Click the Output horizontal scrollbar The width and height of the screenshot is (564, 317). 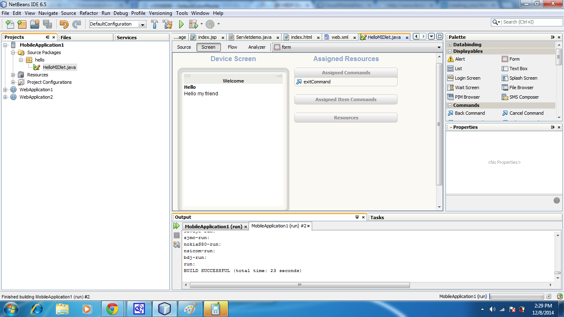pos(300,285)
